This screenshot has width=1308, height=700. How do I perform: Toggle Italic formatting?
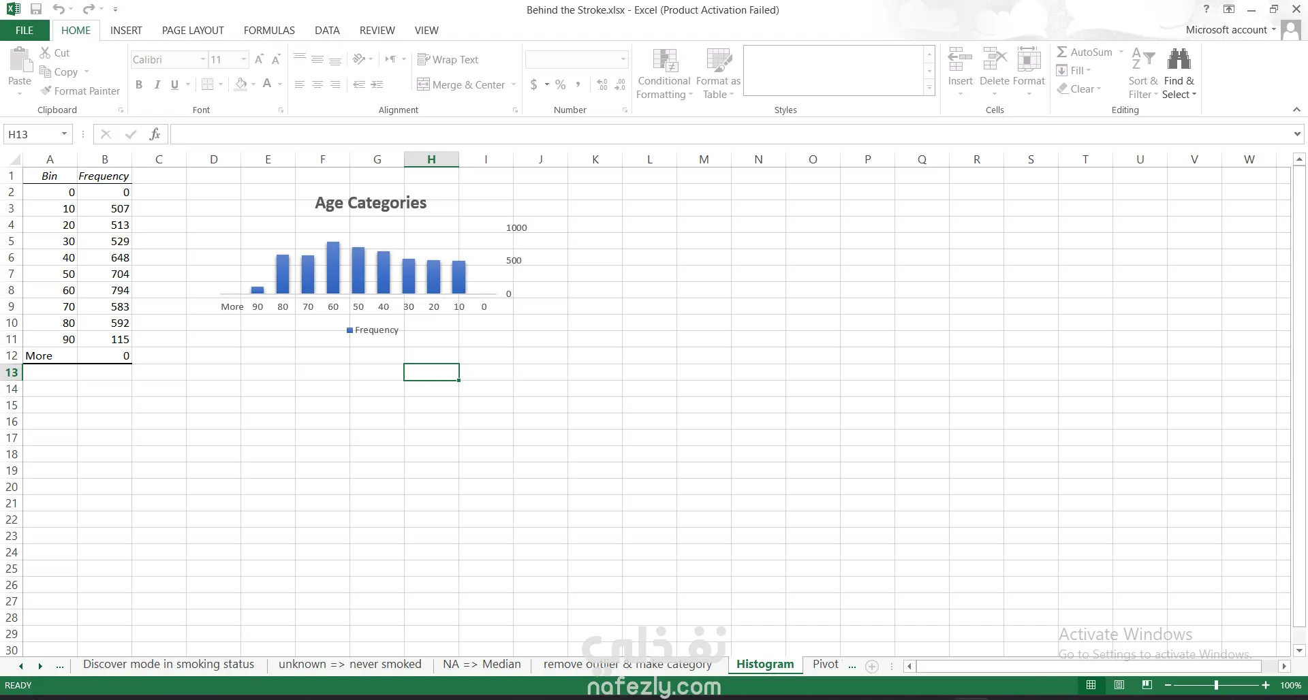pyautogui.click(x=157, y=84)
